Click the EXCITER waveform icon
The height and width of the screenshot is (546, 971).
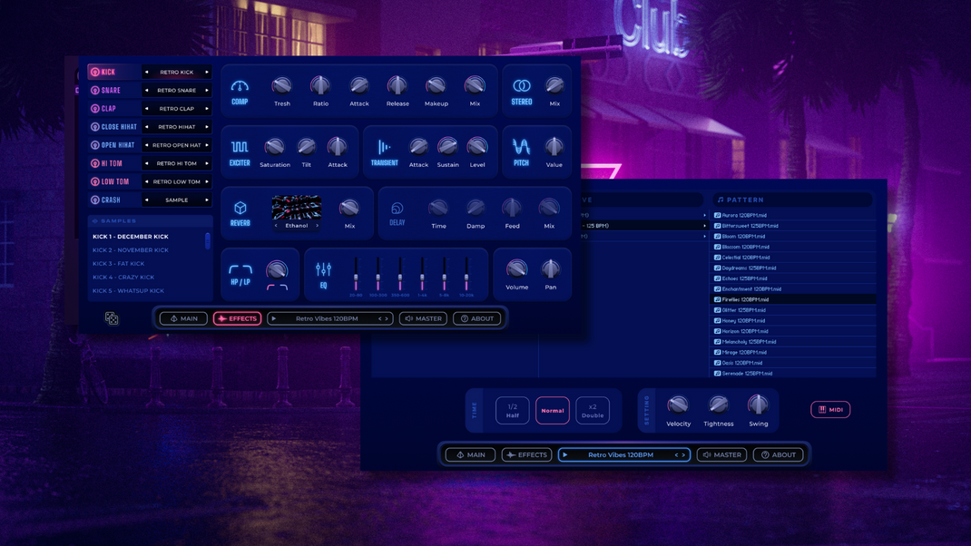[240, 147]
